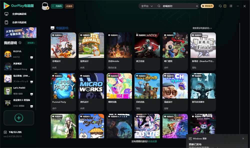Image resolution: width=250 pixels, height=148 pixels.
Task: Click the PC icon beside Let's Patiti!
Action: (x=31, y=94)
